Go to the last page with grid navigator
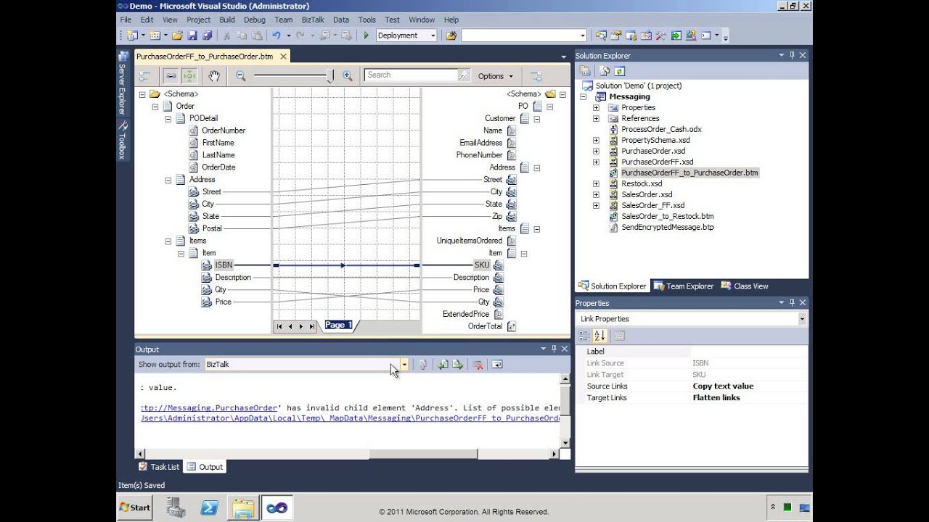 [x=312, y=326]
